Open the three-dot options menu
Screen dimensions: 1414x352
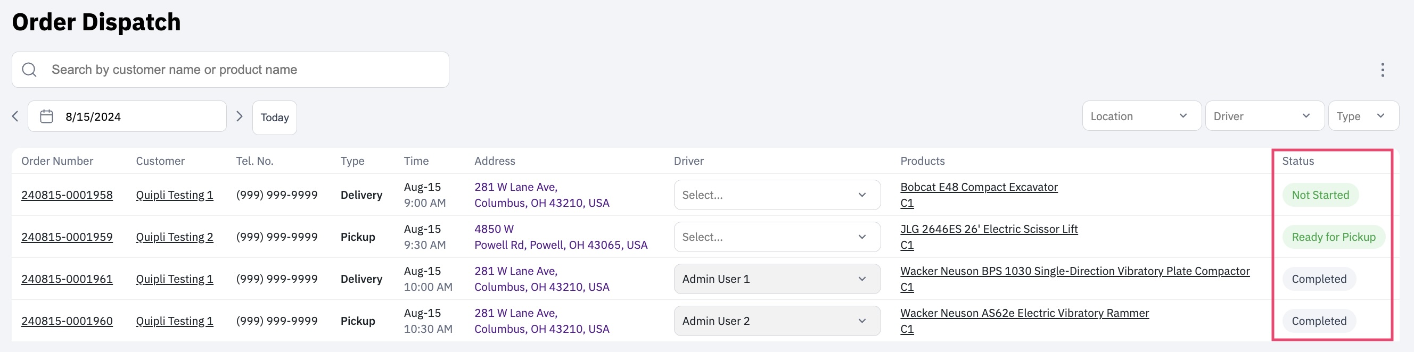pyautogui.click(x=1382, y=70)
